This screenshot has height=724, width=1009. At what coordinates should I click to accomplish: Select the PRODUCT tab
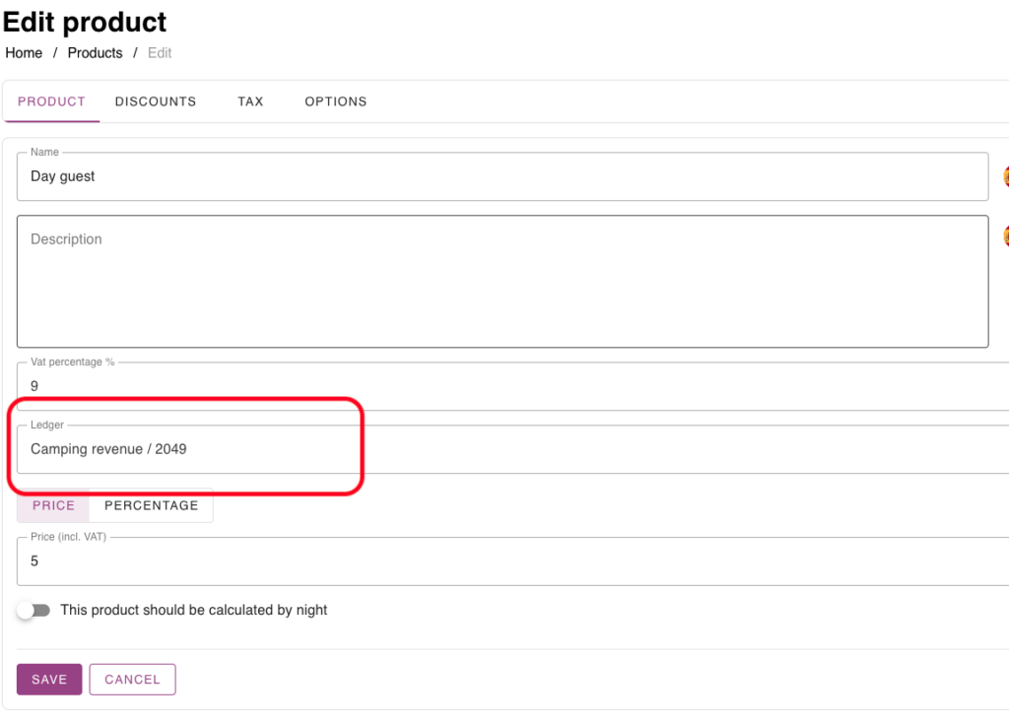51,101
